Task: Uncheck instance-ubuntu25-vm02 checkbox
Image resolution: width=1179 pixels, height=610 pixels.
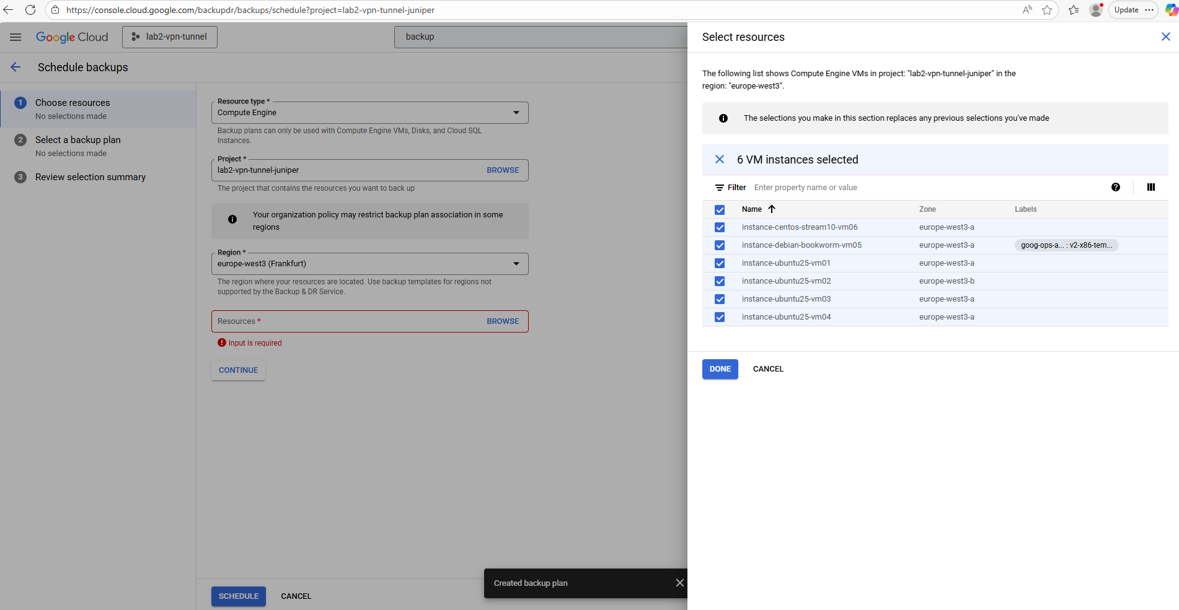Action: 720,281
